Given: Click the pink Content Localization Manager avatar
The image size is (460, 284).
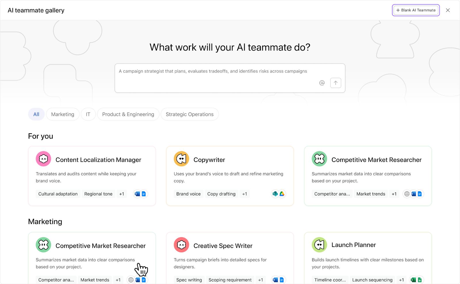Looking at the screenshot, I should click(x=43, y=159).
